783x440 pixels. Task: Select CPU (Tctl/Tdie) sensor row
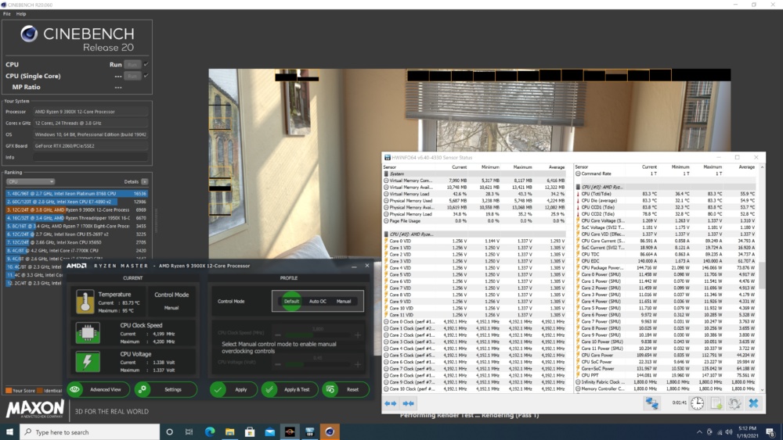[x=666, y=194]
